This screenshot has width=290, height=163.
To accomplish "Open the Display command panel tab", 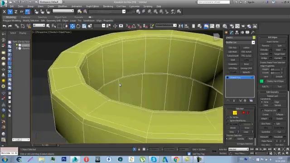I will (x=247, y=33).
